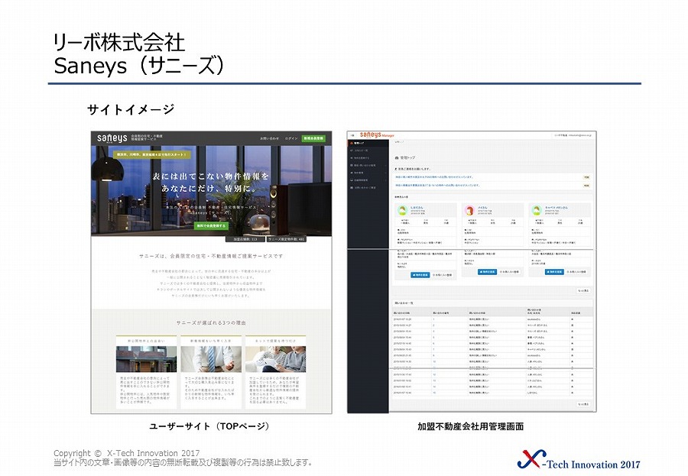688x476 pixels.
Task: Click メイさん pink avatar icon
Action: pos(469,211)
